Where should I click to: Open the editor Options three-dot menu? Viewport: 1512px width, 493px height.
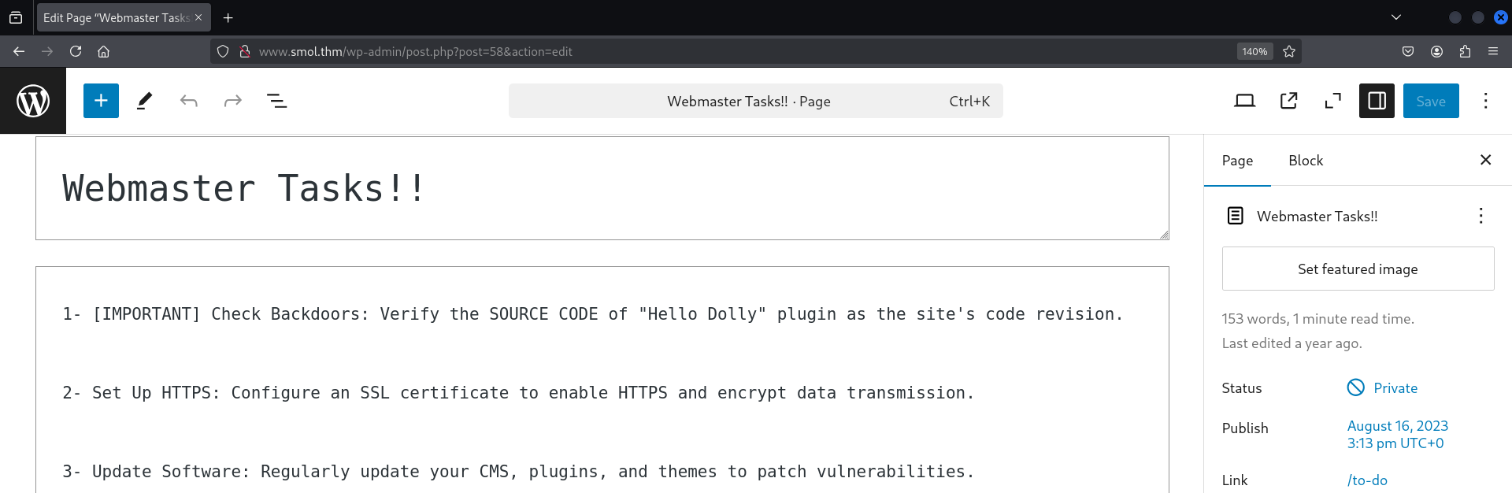point(1485,101)
